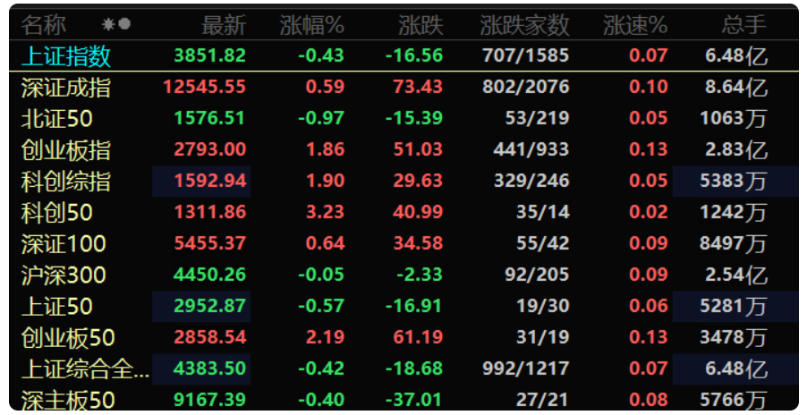Image resolution: width=807 pixels, height=415 pixels.
Task: Click the 总手 column header
Action: pos(743,25)
